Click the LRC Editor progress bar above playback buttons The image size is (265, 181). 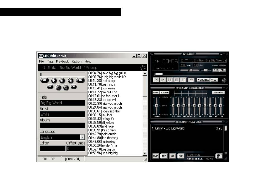click(x=62, y=74)
